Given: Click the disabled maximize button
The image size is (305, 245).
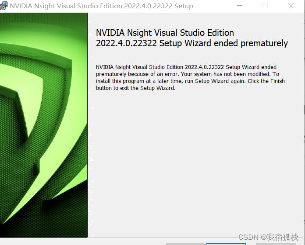Looking at the screenshot, I should click(x=265, y=6).
